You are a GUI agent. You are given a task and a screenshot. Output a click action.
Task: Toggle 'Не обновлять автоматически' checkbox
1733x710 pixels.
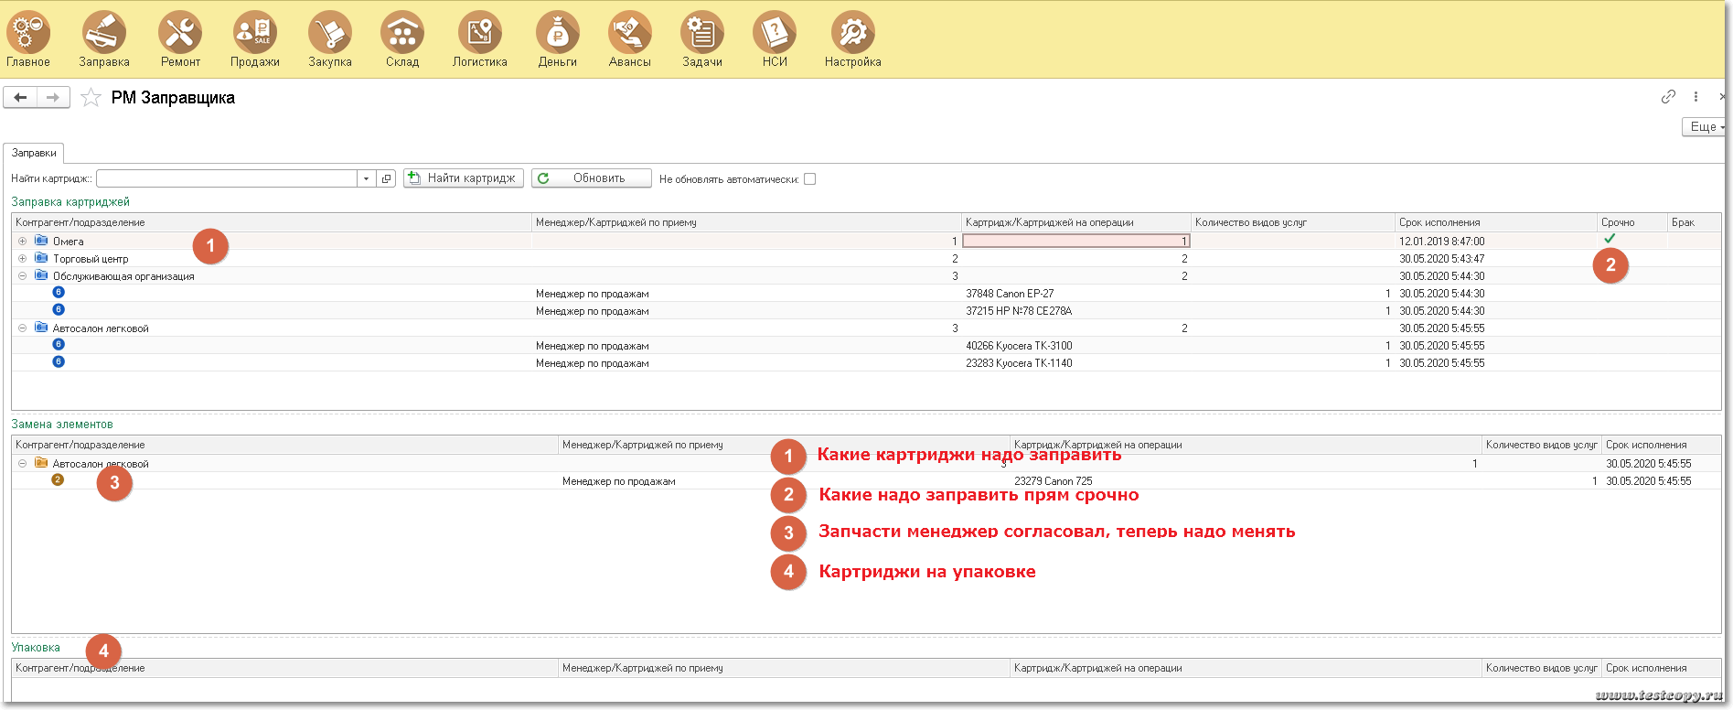pos(809,179)
